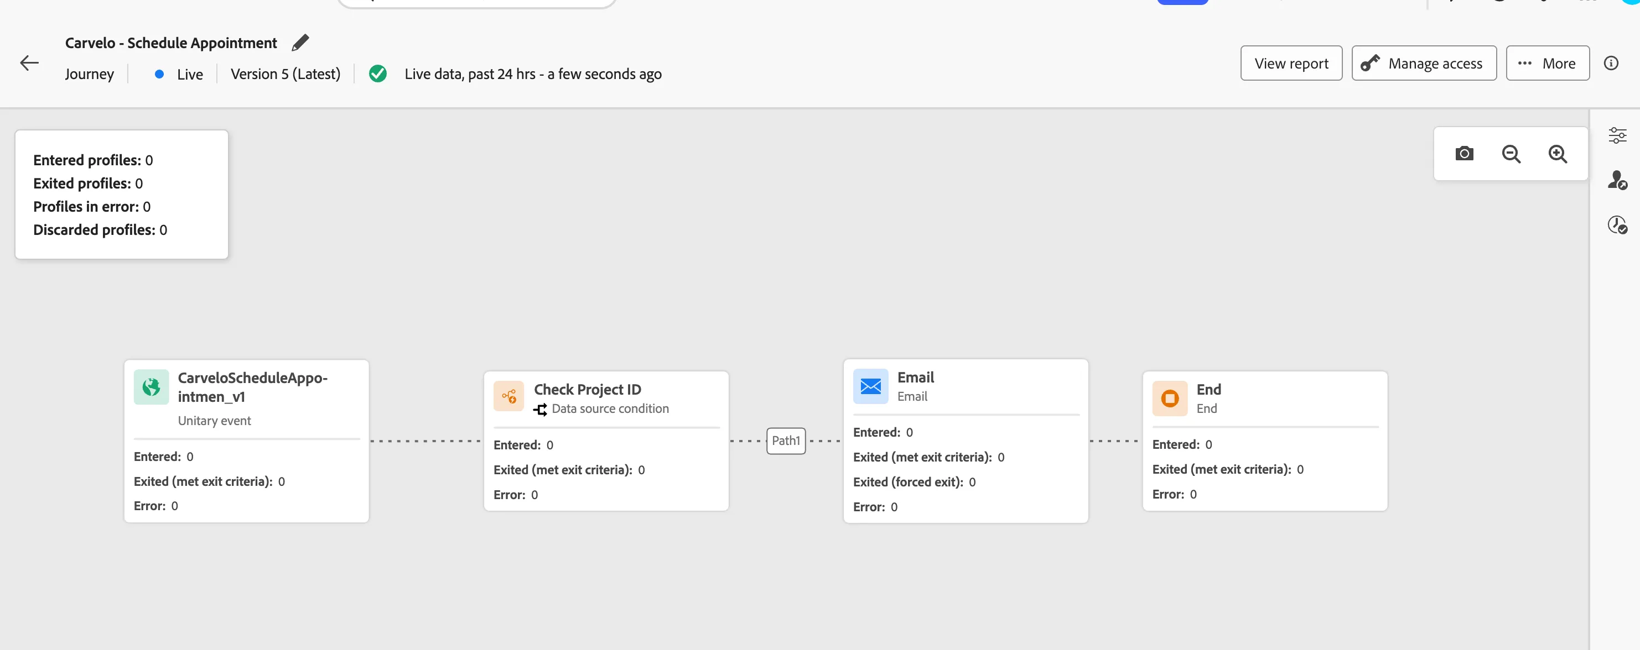Image resolution: width=1640 pixels, height=650 pixels.
Task: Click the green live data checkmark icon
Action: click(x=377, y=74)
